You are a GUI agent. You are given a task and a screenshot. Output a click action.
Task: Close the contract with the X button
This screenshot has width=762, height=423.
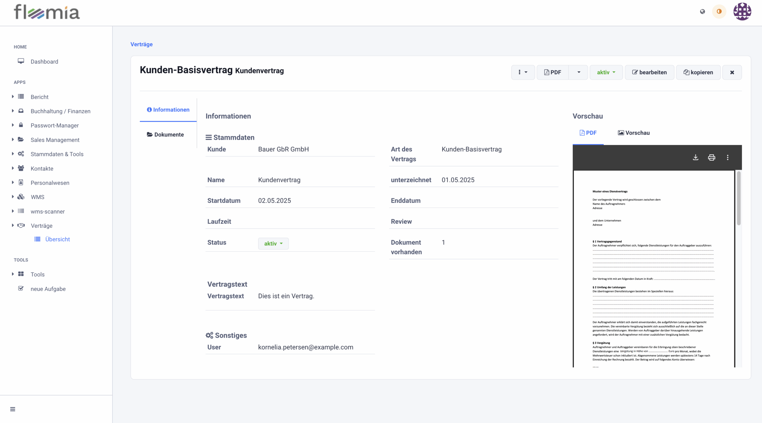732,72
